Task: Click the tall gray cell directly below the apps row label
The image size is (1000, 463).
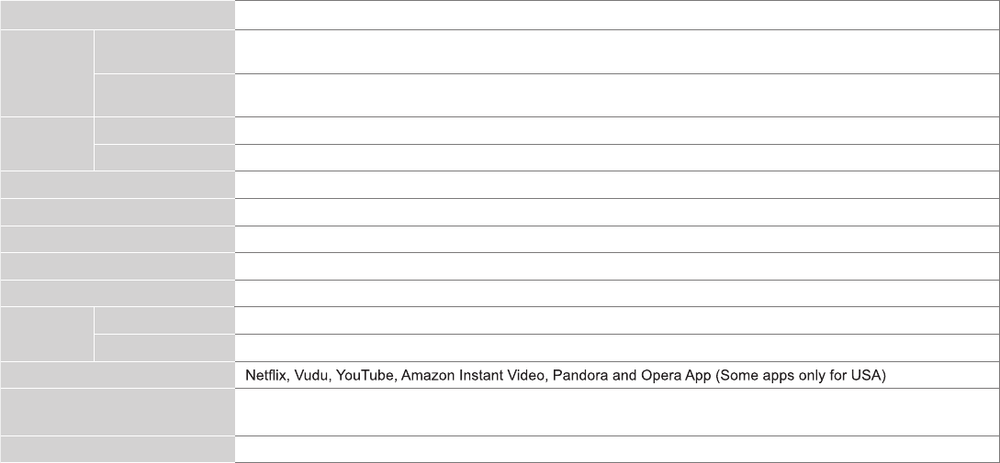Action: point(118,412)
